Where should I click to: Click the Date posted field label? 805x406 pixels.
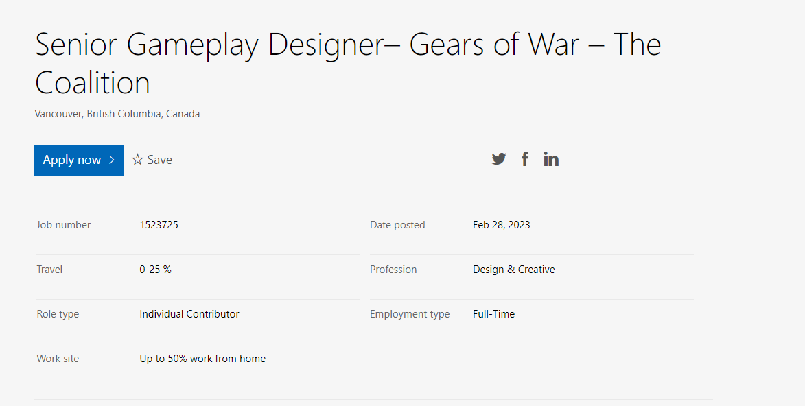coord(397,225)
